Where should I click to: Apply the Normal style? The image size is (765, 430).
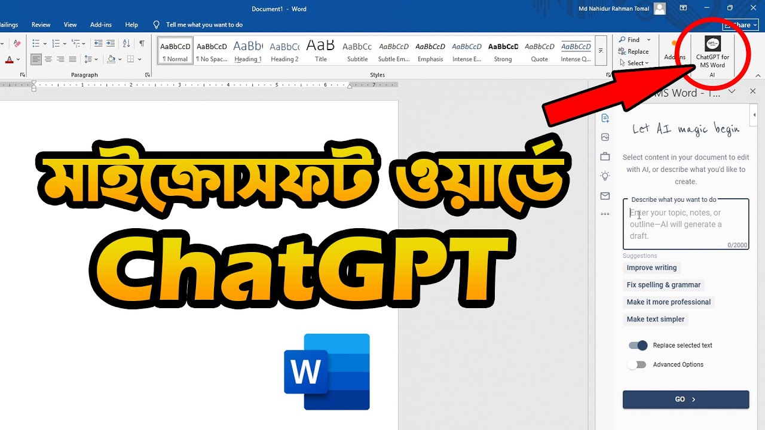[x=175, y=51]
